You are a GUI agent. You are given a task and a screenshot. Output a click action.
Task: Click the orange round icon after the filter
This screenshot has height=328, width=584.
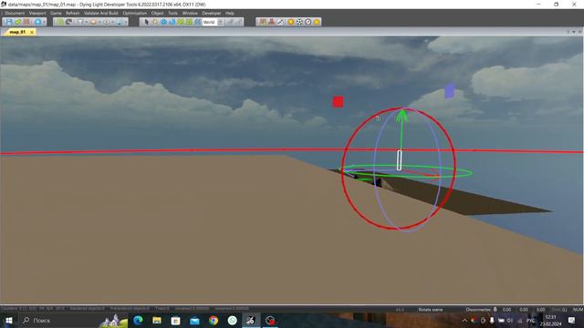pos(93,22)
